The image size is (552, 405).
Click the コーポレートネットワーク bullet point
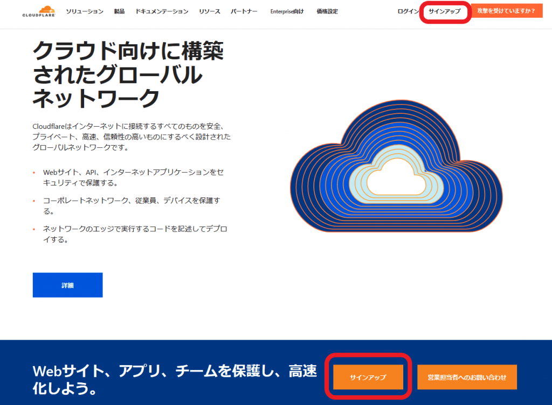132,206
